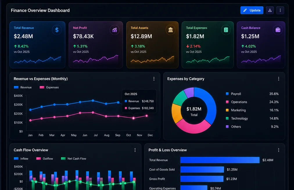Click the donut chart center $1.82M Total
Image resolution: width=294 pixels, height=190 pixels.
(194, 112)
